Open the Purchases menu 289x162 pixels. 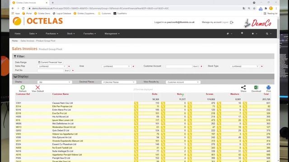pos(52,34)
